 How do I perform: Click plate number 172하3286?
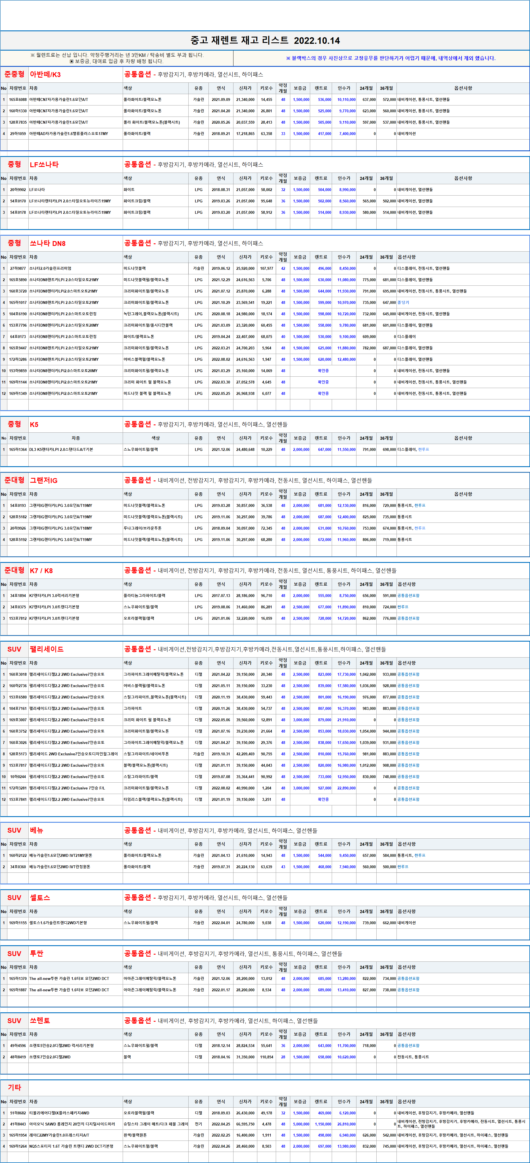[18, 359]
